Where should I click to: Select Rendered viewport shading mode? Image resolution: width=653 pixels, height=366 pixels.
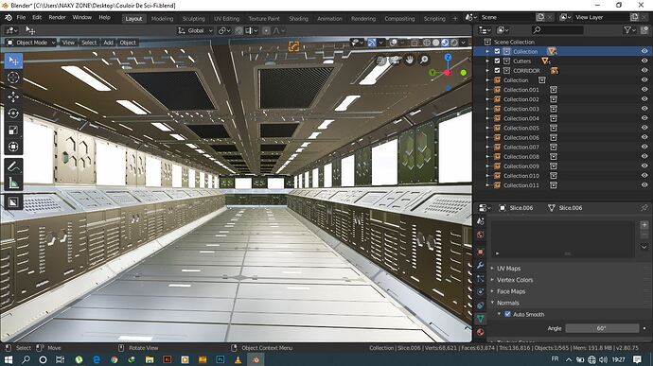click(454, 43)
